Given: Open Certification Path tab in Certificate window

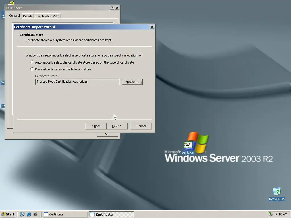Looking at the screenshot, I should click(47, 16).
